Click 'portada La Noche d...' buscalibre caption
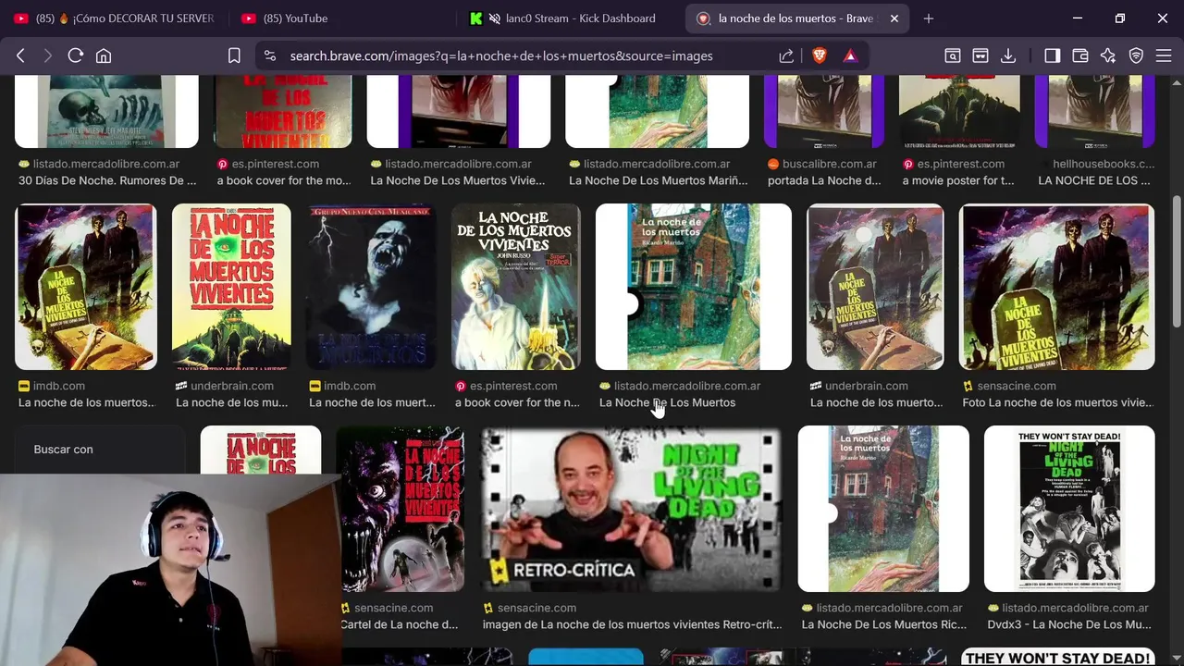Screen dimensions: 1184x666 (x=824, y=180)
